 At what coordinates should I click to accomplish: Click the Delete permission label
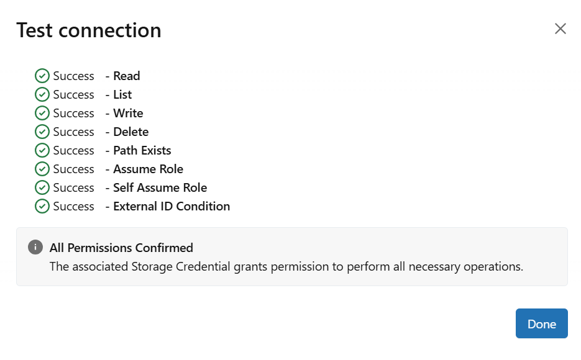pyautogui.click(x=130, y=132)
